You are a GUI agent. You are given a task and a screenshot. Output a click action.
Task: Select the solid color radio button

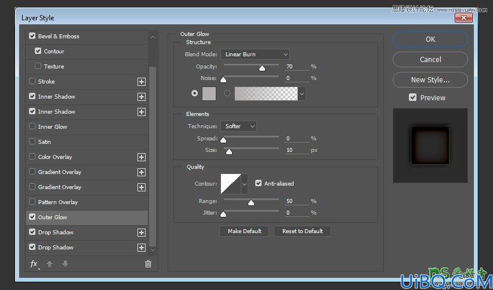(x=195, y=93)
